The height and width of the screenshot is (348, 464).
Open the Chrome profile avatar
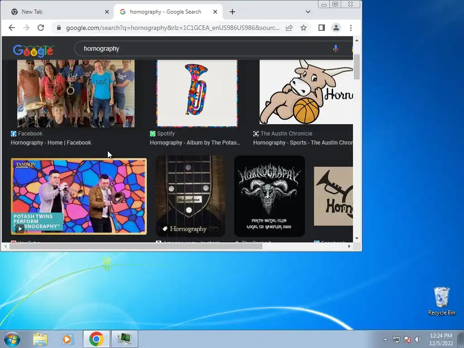[336, 28]
